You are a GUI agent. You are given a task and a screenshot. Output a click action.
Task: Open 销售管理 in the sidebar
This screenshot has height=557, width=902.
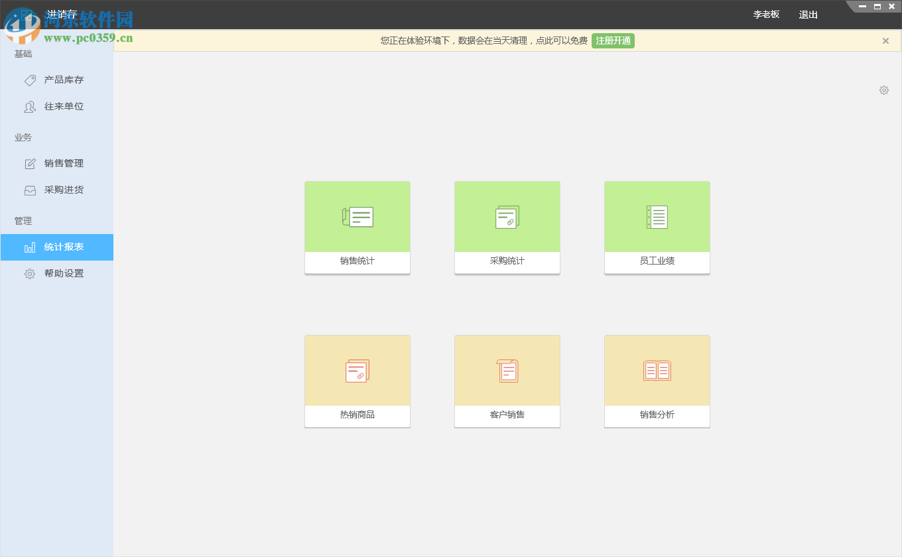point(57,164)
